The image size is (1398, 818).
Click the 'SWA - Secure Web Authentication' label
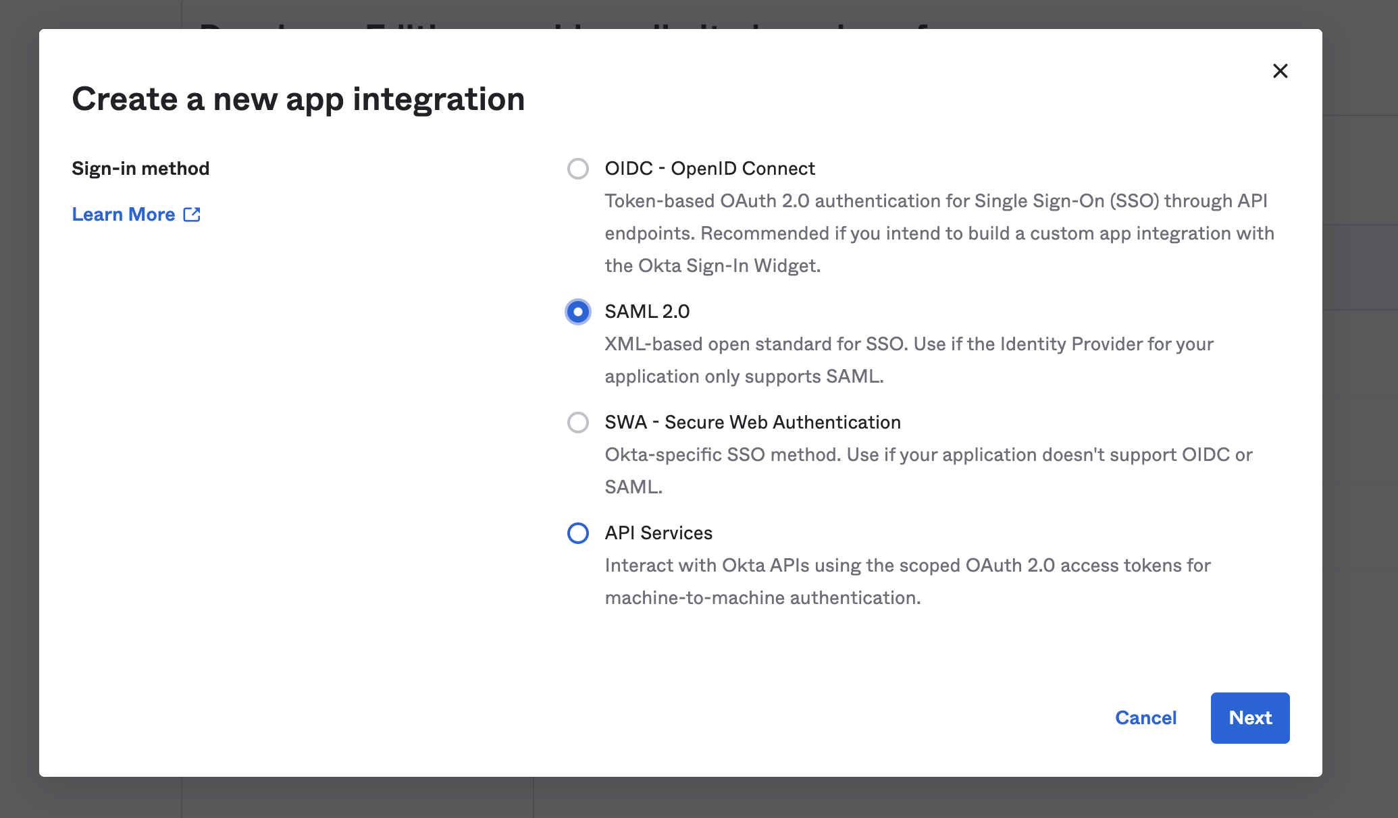752,422
